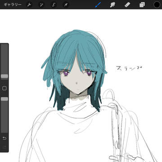The height and width of the screenshot is (162, 162).
Task: Undo the last stroke with the sidebar arrow
Action: pos(4,138)
